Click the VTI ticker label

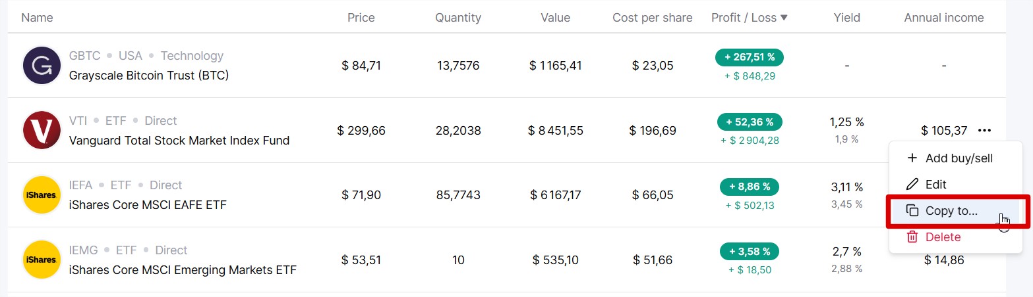(x=78, y=121)
